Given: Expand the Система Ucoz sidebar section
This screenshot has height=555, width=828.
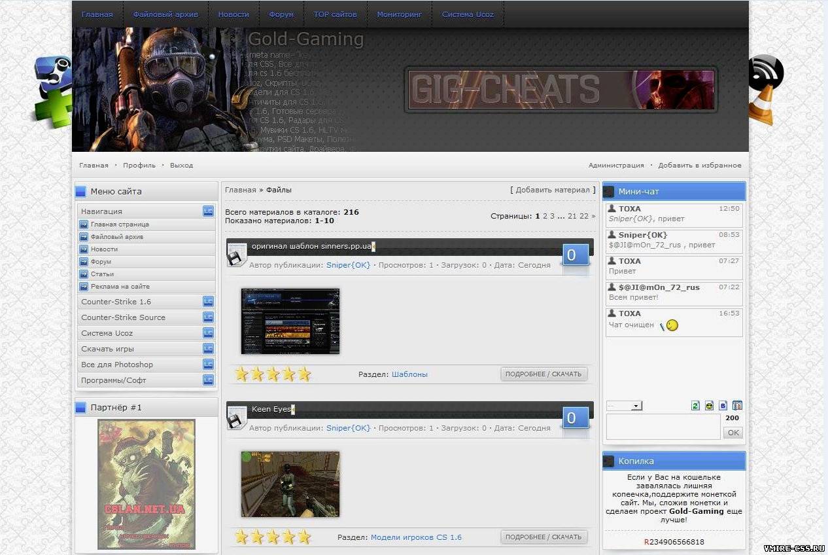Looking at the screenshot, I should 208,333.
